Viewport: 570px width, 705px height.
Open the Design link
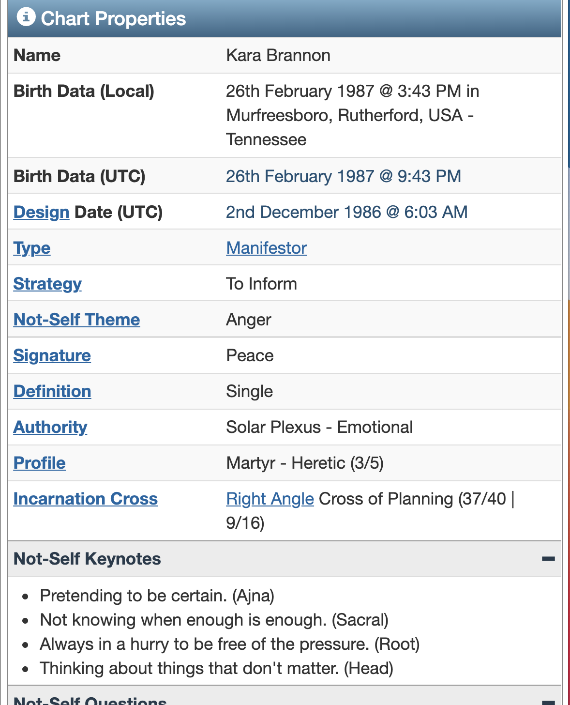click(42, 212)
